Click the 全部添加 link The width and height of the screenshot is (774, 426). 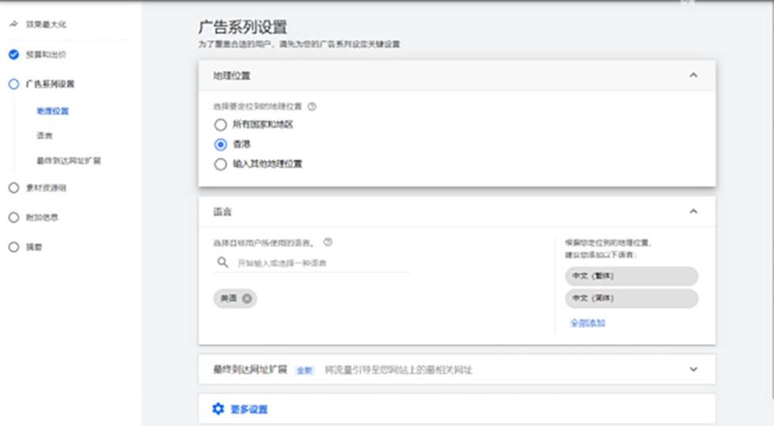click(x=588, y=322)
